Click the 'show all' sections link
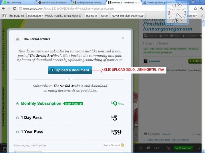 tap(166, 134)
